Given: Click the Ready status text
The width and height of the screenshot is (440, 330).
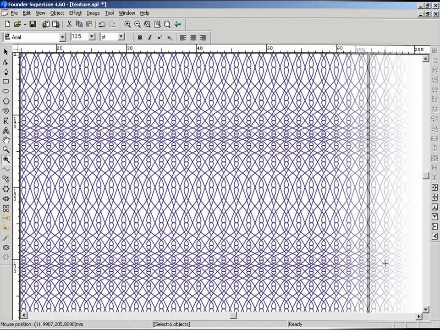Looking at the screenshot, I should coord(296,324).
